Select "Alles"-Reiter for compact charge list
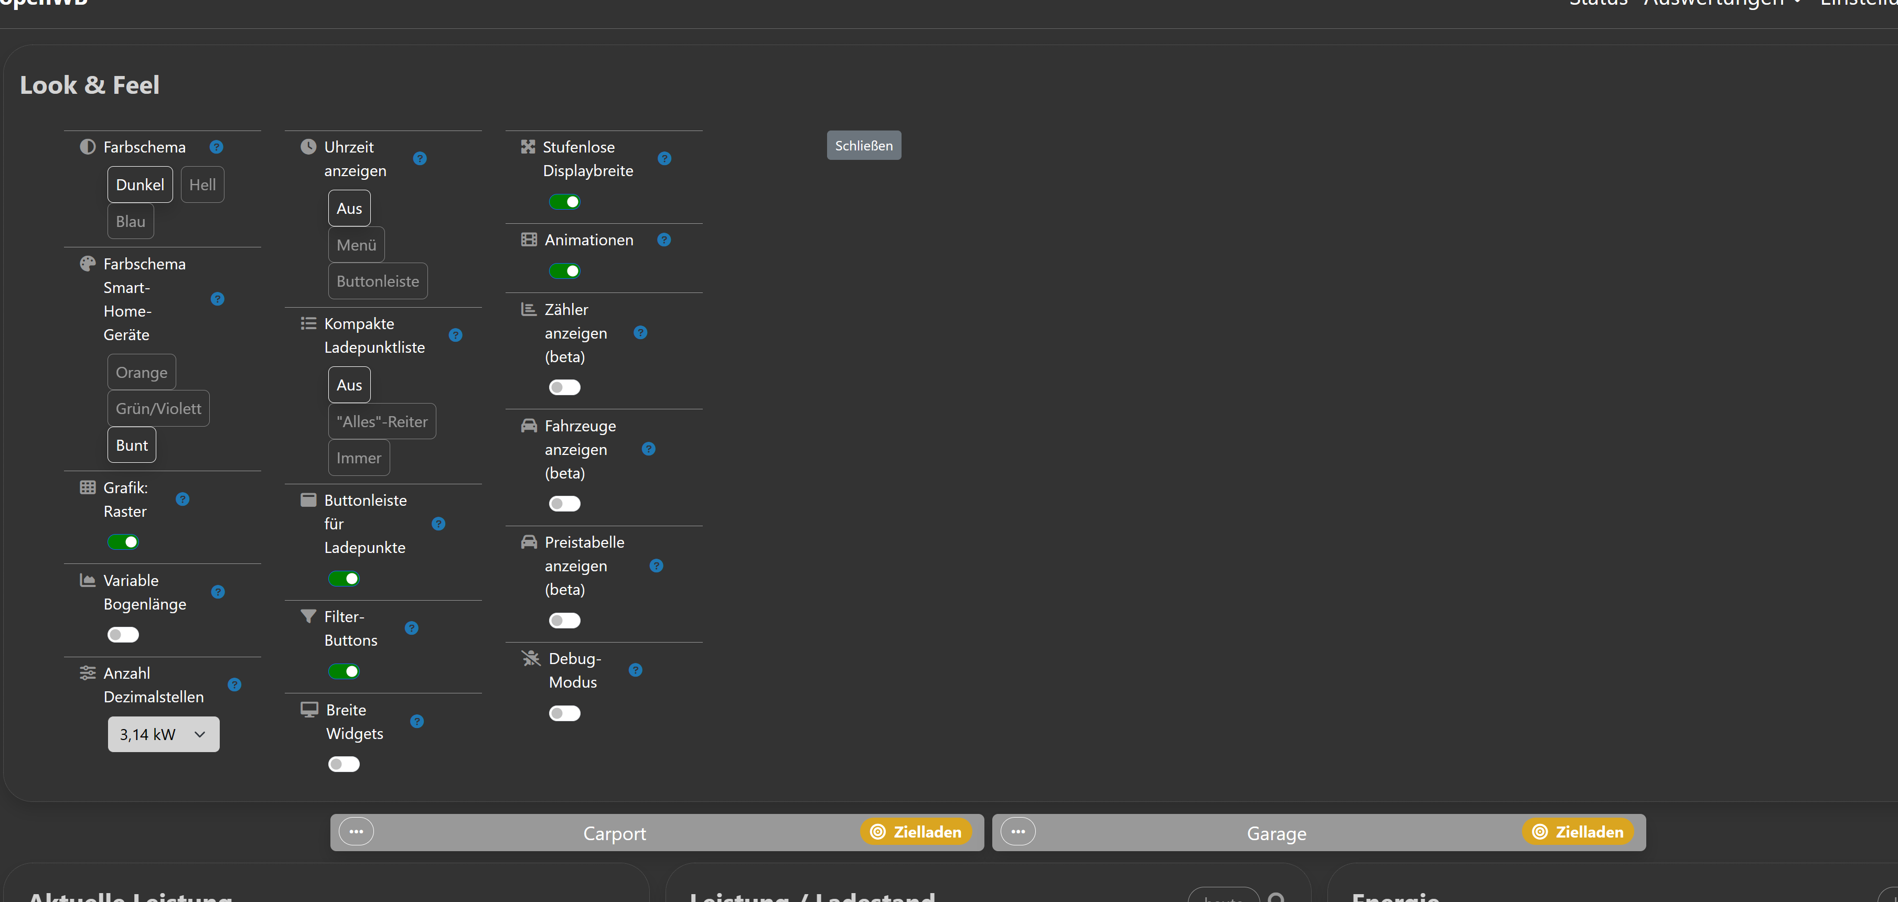The image size is (1898, 902). (x=382, y=421)
